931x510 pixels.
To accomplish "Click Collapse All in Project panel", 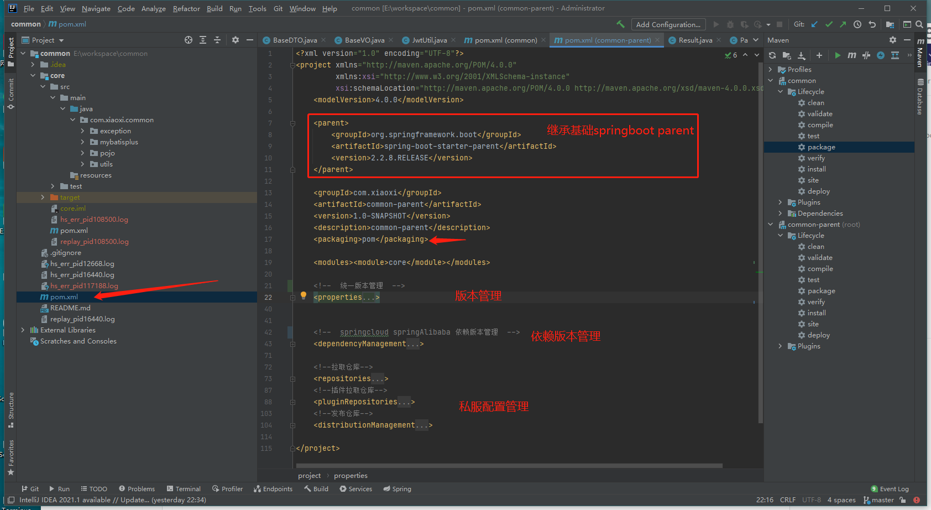I will point(217,40).
